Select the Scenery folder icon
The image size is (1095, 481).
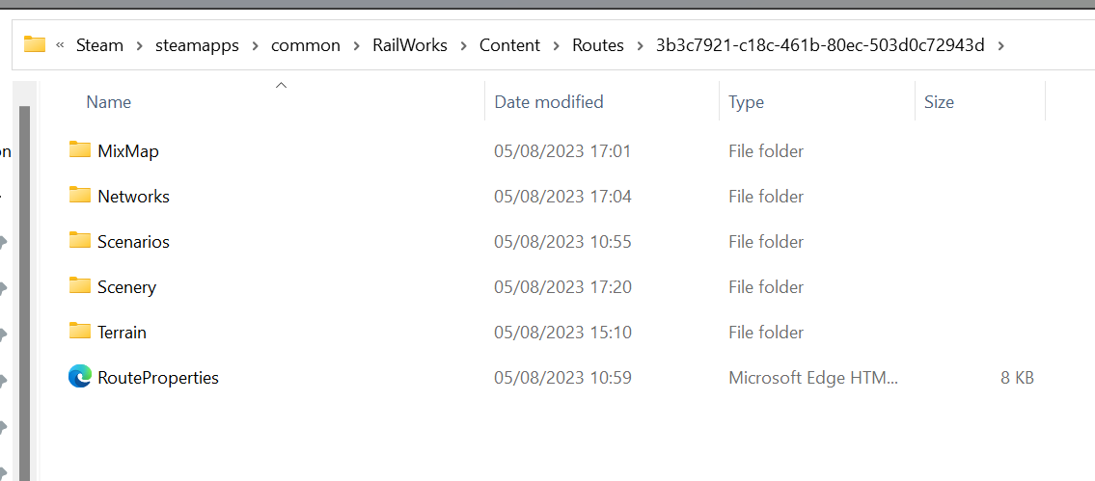point(79,285)
